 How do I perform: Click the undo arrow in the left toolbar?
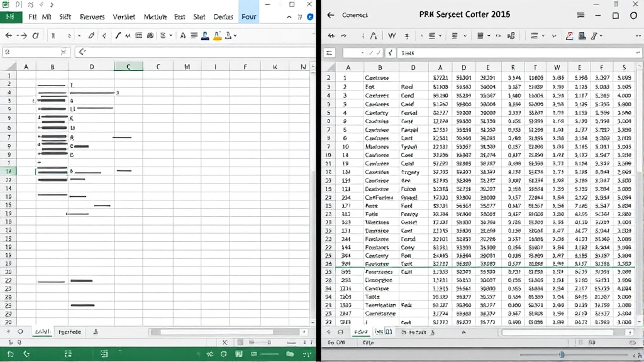tap(9, 36)
